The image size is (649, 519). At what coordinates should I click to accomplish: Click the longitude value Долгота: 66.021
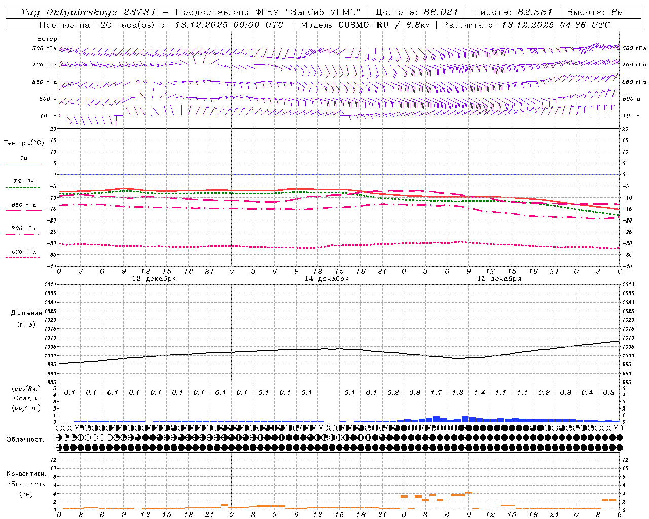[x=417, y=12]
